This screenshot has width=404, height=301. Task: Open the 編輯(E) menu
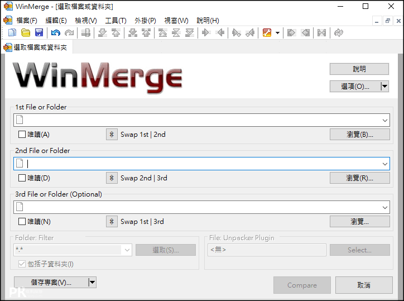coord(56,21)
